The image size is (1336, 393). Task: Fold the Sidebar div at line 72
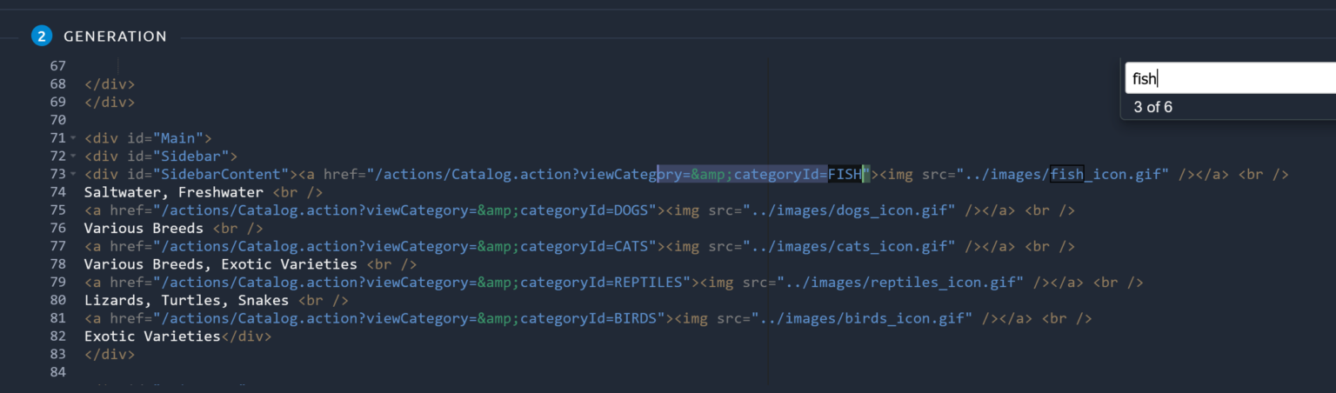coord(73,157)
